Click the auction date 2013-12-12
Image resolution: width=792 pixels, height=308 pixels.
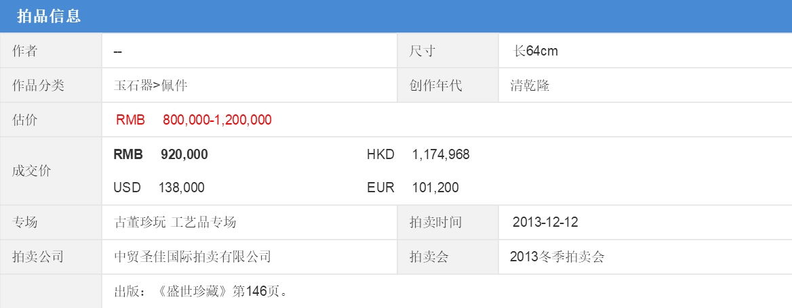pos(545,223)
